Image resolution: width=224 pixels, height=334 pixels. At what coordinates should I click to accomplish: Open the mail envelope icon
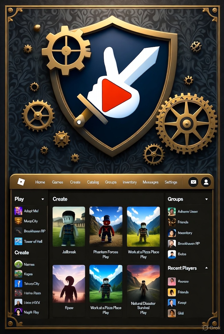[193, 182]
